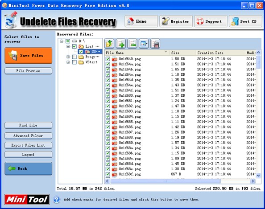Click the VStart folder icon in tree
Image resolution: width=265 pixels, height=209 pixels.
coord(81,62)
